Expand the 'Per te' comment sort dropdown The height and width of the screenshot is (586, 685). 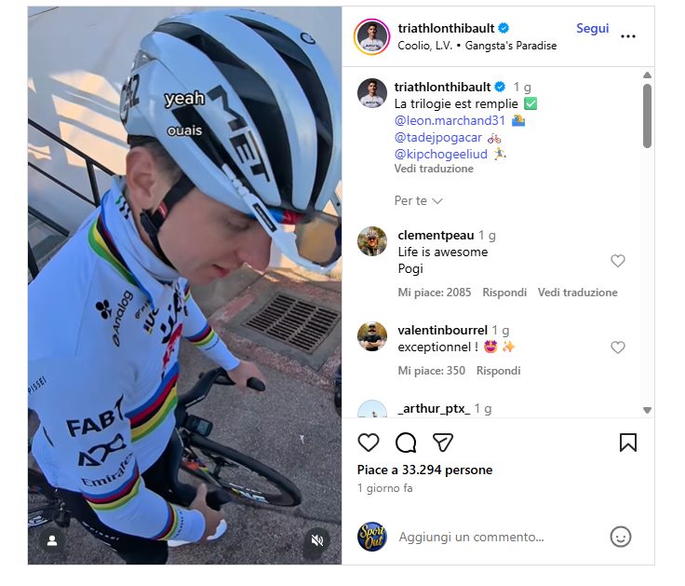coord(418,201)
